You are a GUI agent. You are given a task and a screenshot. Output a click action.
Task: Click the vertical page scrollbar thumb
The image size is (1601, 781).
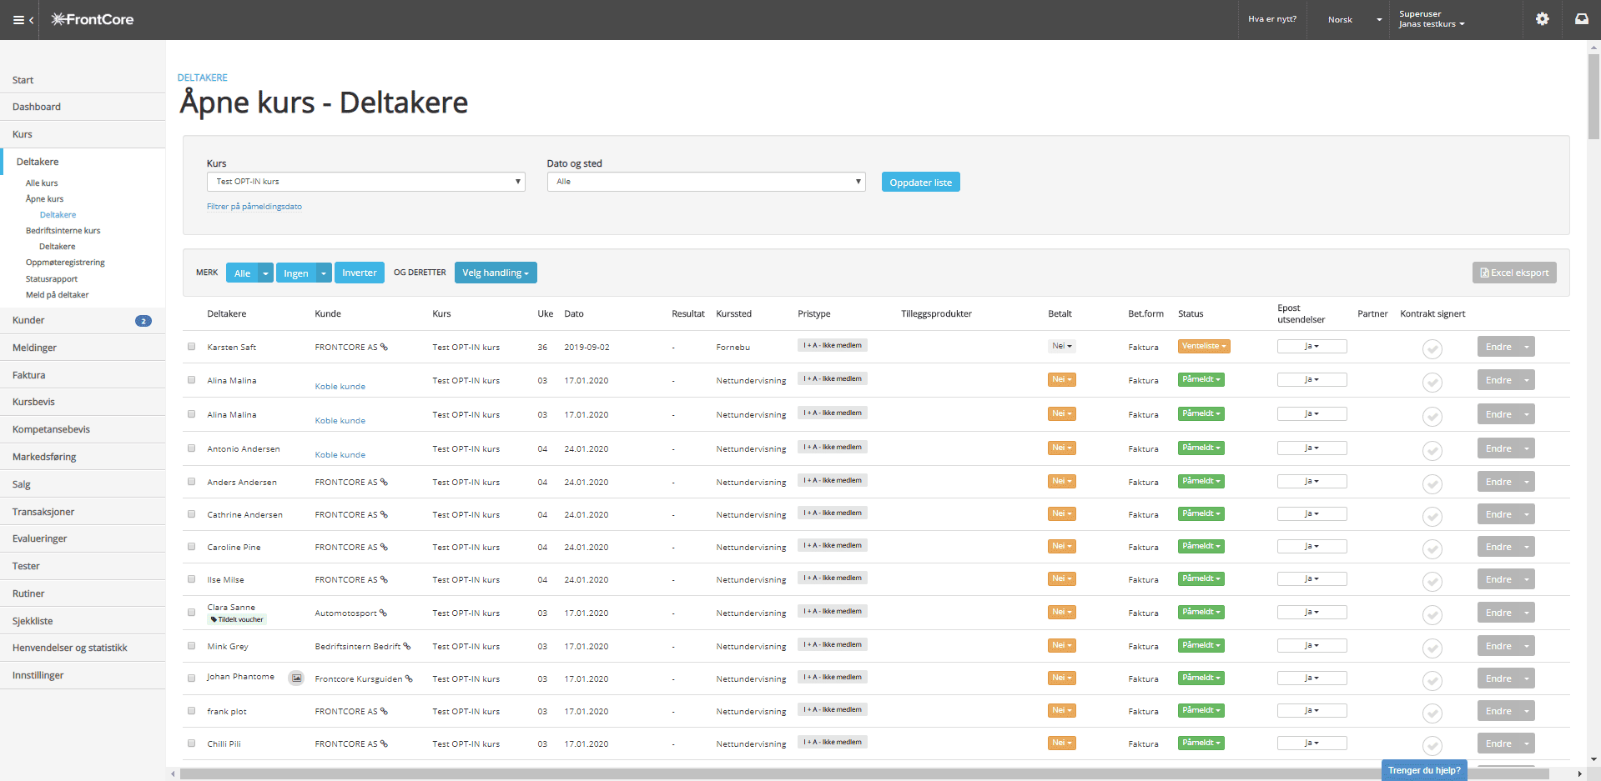tap(1593, 96)
